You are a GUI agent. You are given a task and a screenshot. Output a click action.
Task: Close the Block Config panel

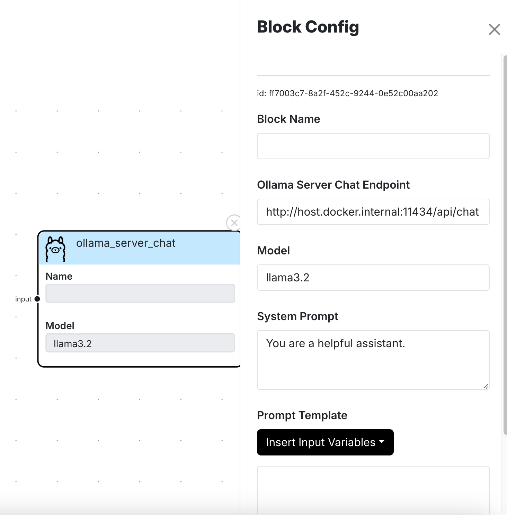pos(494,29)
